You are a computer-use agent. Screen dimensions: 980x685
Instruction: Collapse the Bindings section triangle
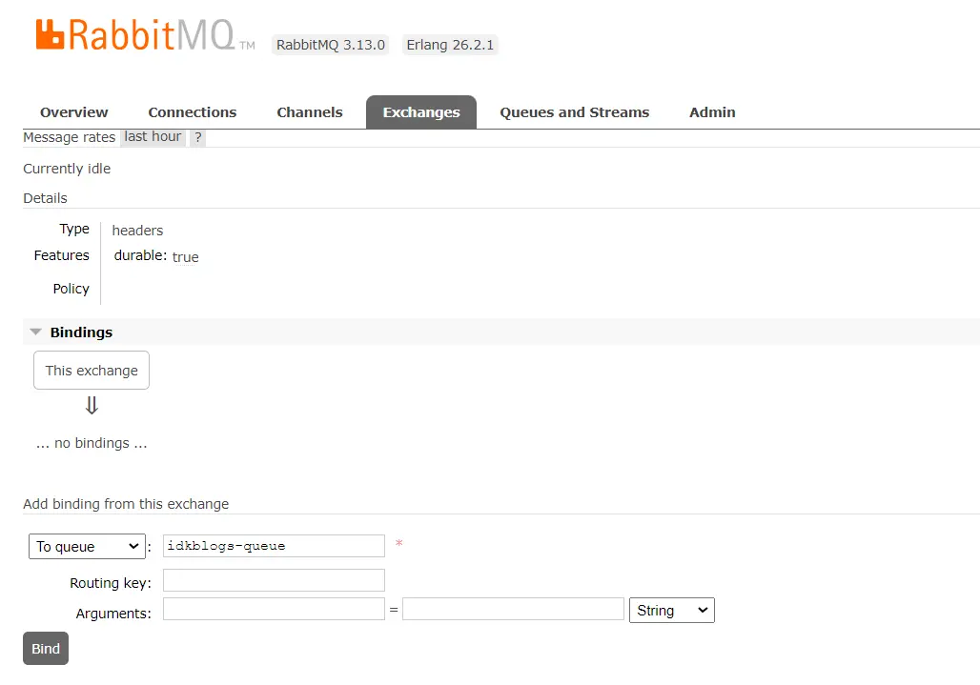pos(36,332)
